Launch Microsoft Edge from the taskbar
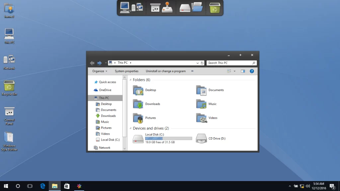Screen dimensions: 340x191 pyautogui.click(x=42, y=186)
